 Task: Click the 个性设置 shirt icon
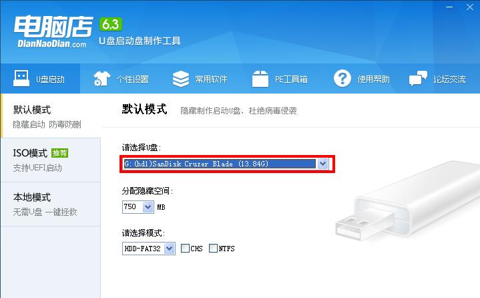coord(101,79)
